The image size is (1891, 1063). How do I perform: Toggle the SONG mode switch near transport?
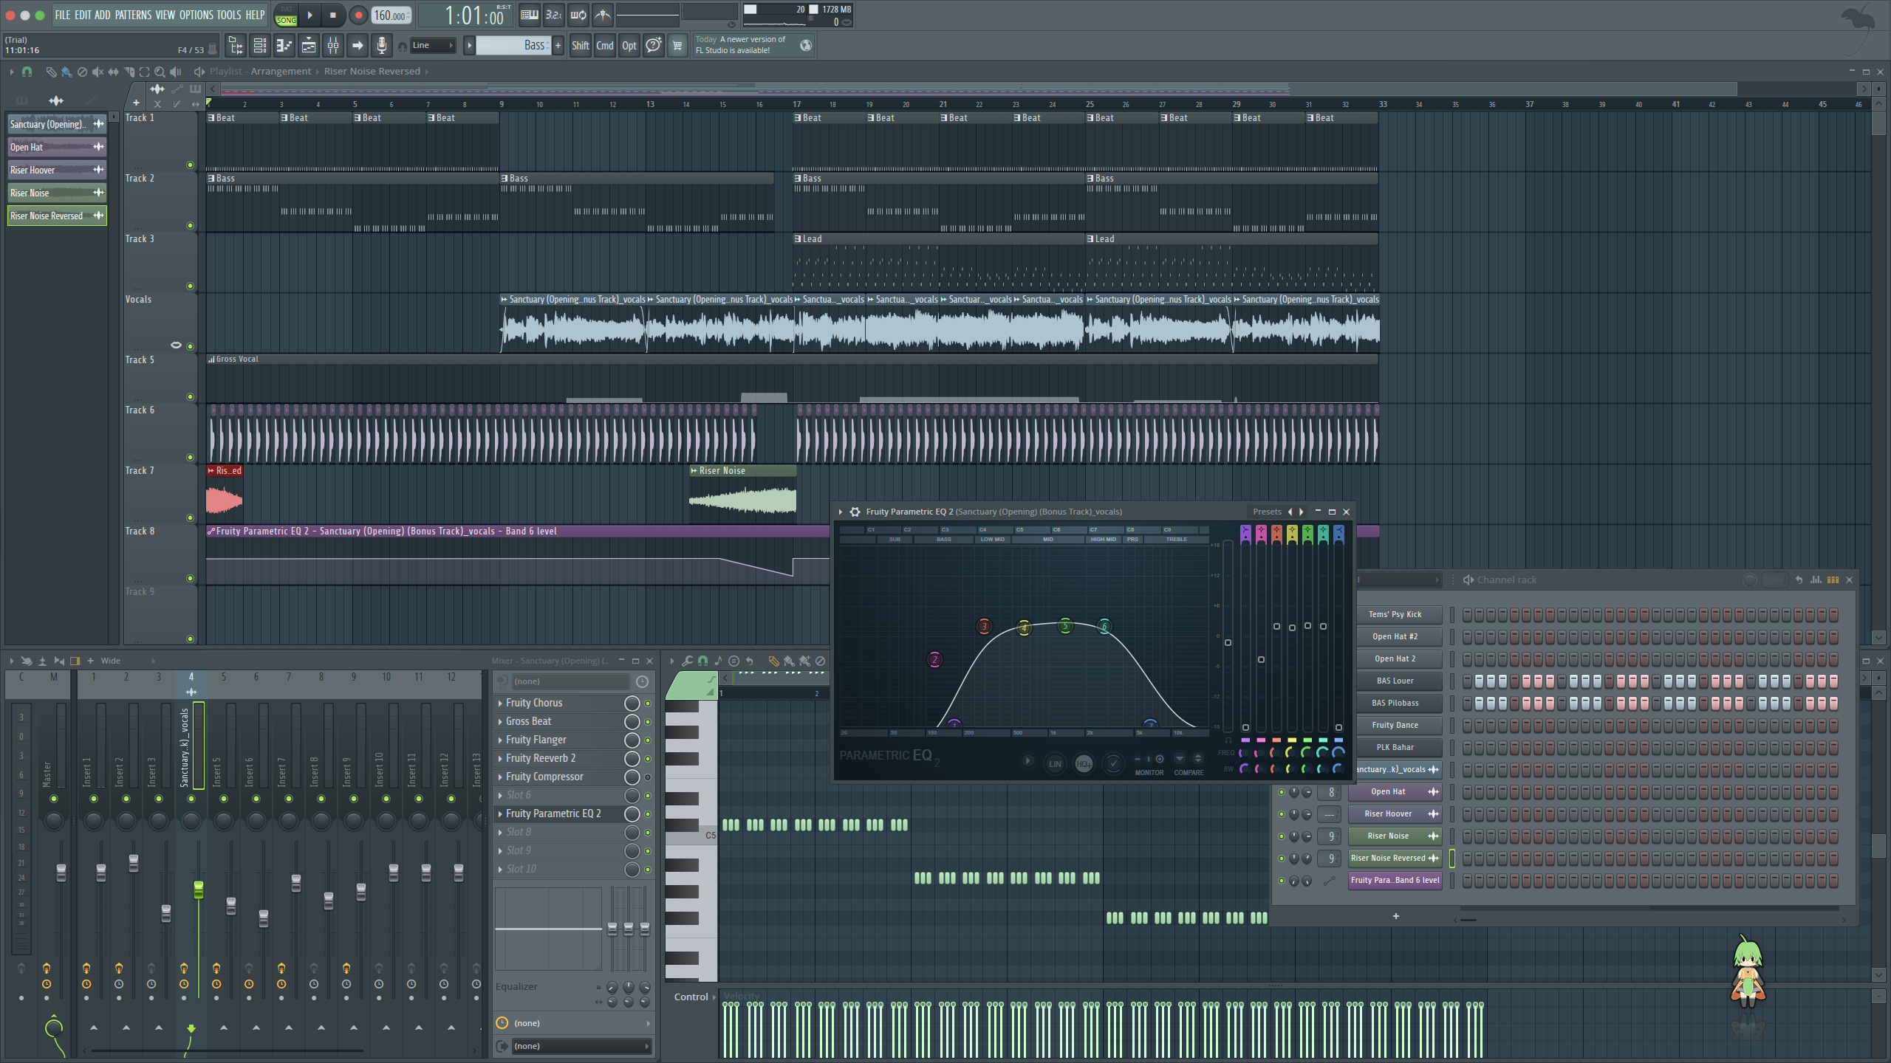tap(286, 16)
